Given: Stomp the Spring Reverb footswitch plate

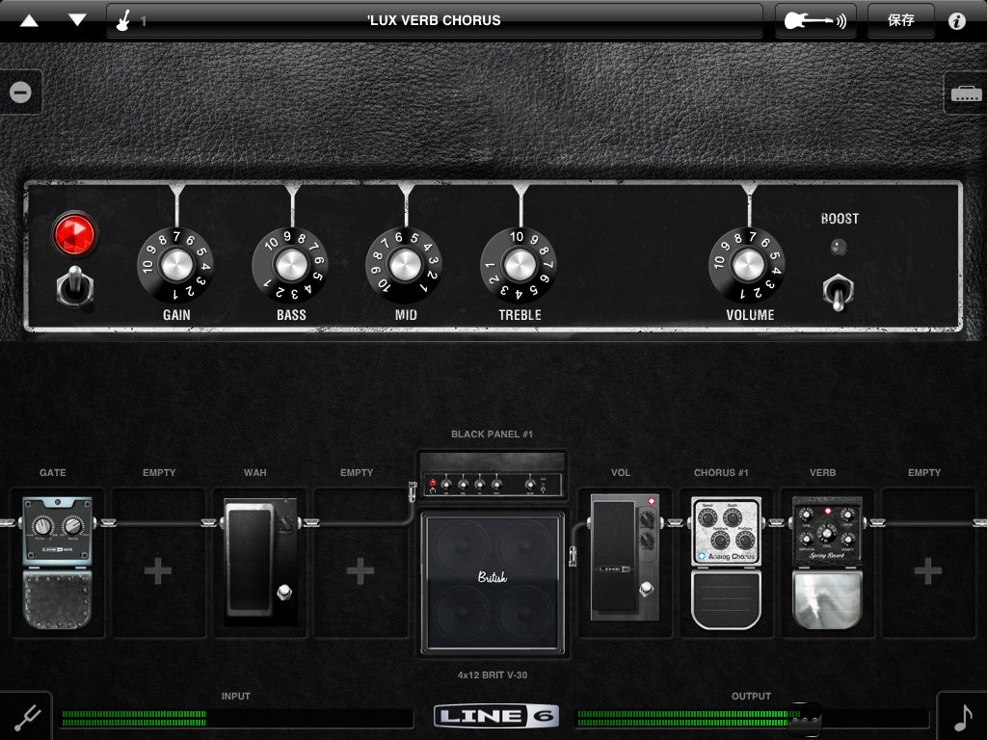Looking at the screenshot, I should coord(826,599).
